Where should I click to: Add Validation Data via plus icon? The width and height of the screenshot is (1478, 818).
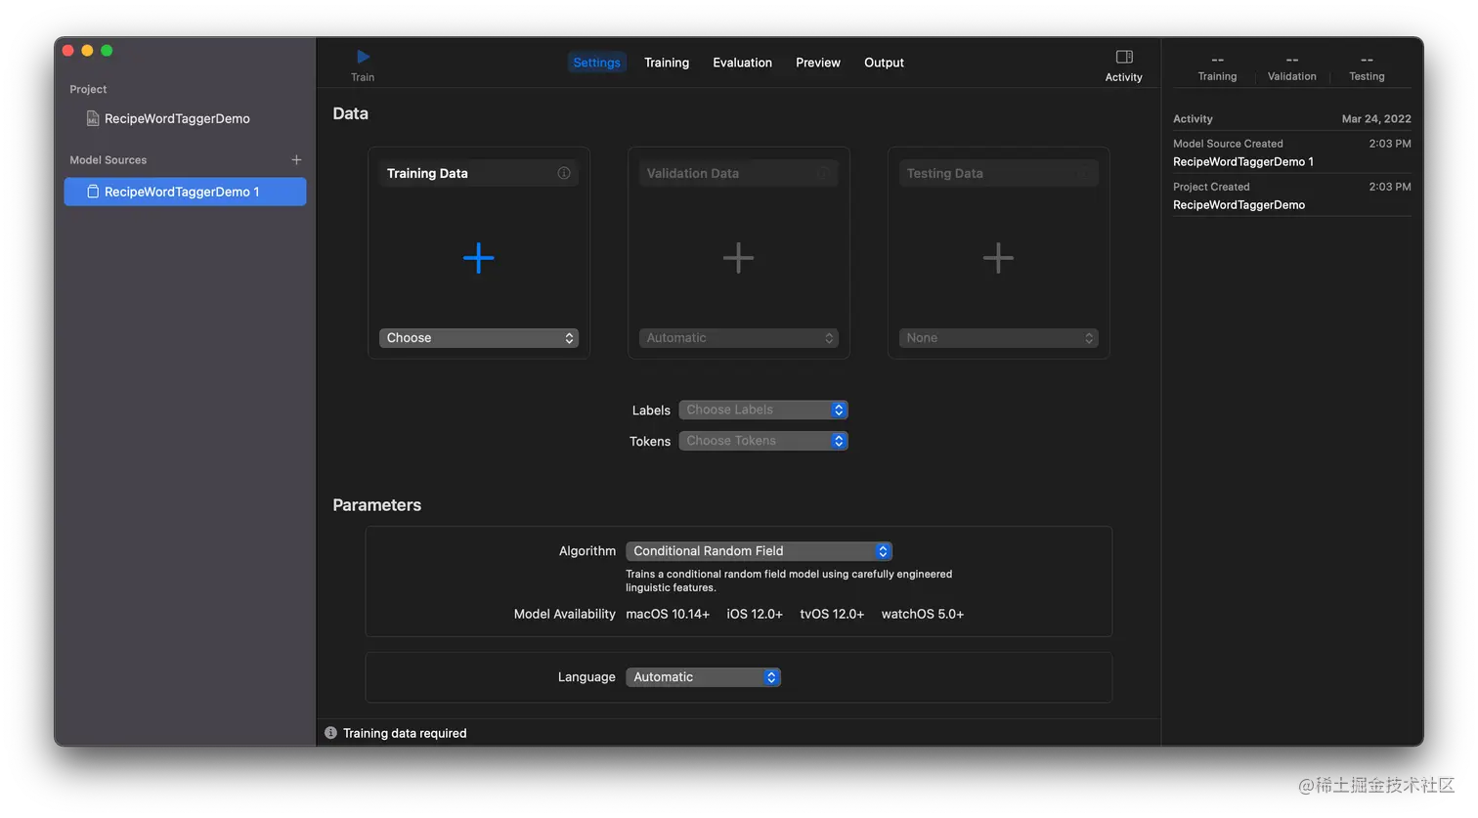point(738,257)
